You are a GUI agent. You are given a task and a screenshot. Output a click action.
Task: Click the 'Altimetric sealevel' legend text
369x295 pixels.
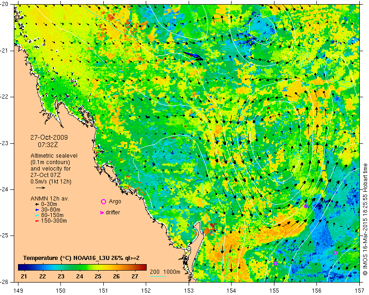coord(54,156)
